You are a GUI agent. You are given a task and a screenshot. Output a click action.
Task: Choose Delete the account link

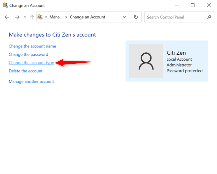coord(25,71)
